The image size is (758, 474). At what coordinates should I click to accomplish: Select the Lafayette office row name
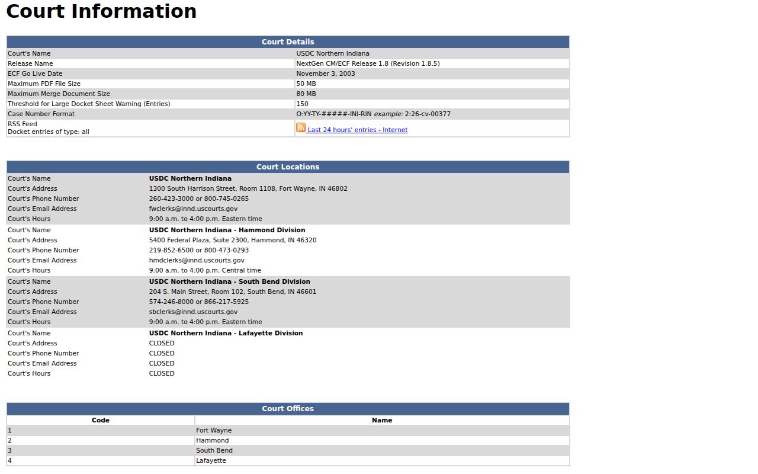tap(211, 460)
